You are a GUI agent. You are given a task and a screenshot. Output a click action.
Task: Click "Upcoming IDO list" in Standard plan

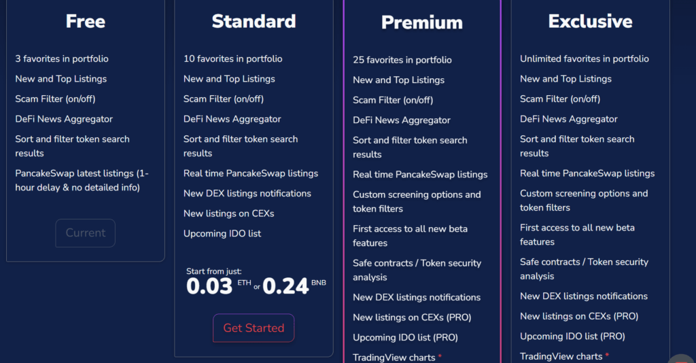point(222,233)
